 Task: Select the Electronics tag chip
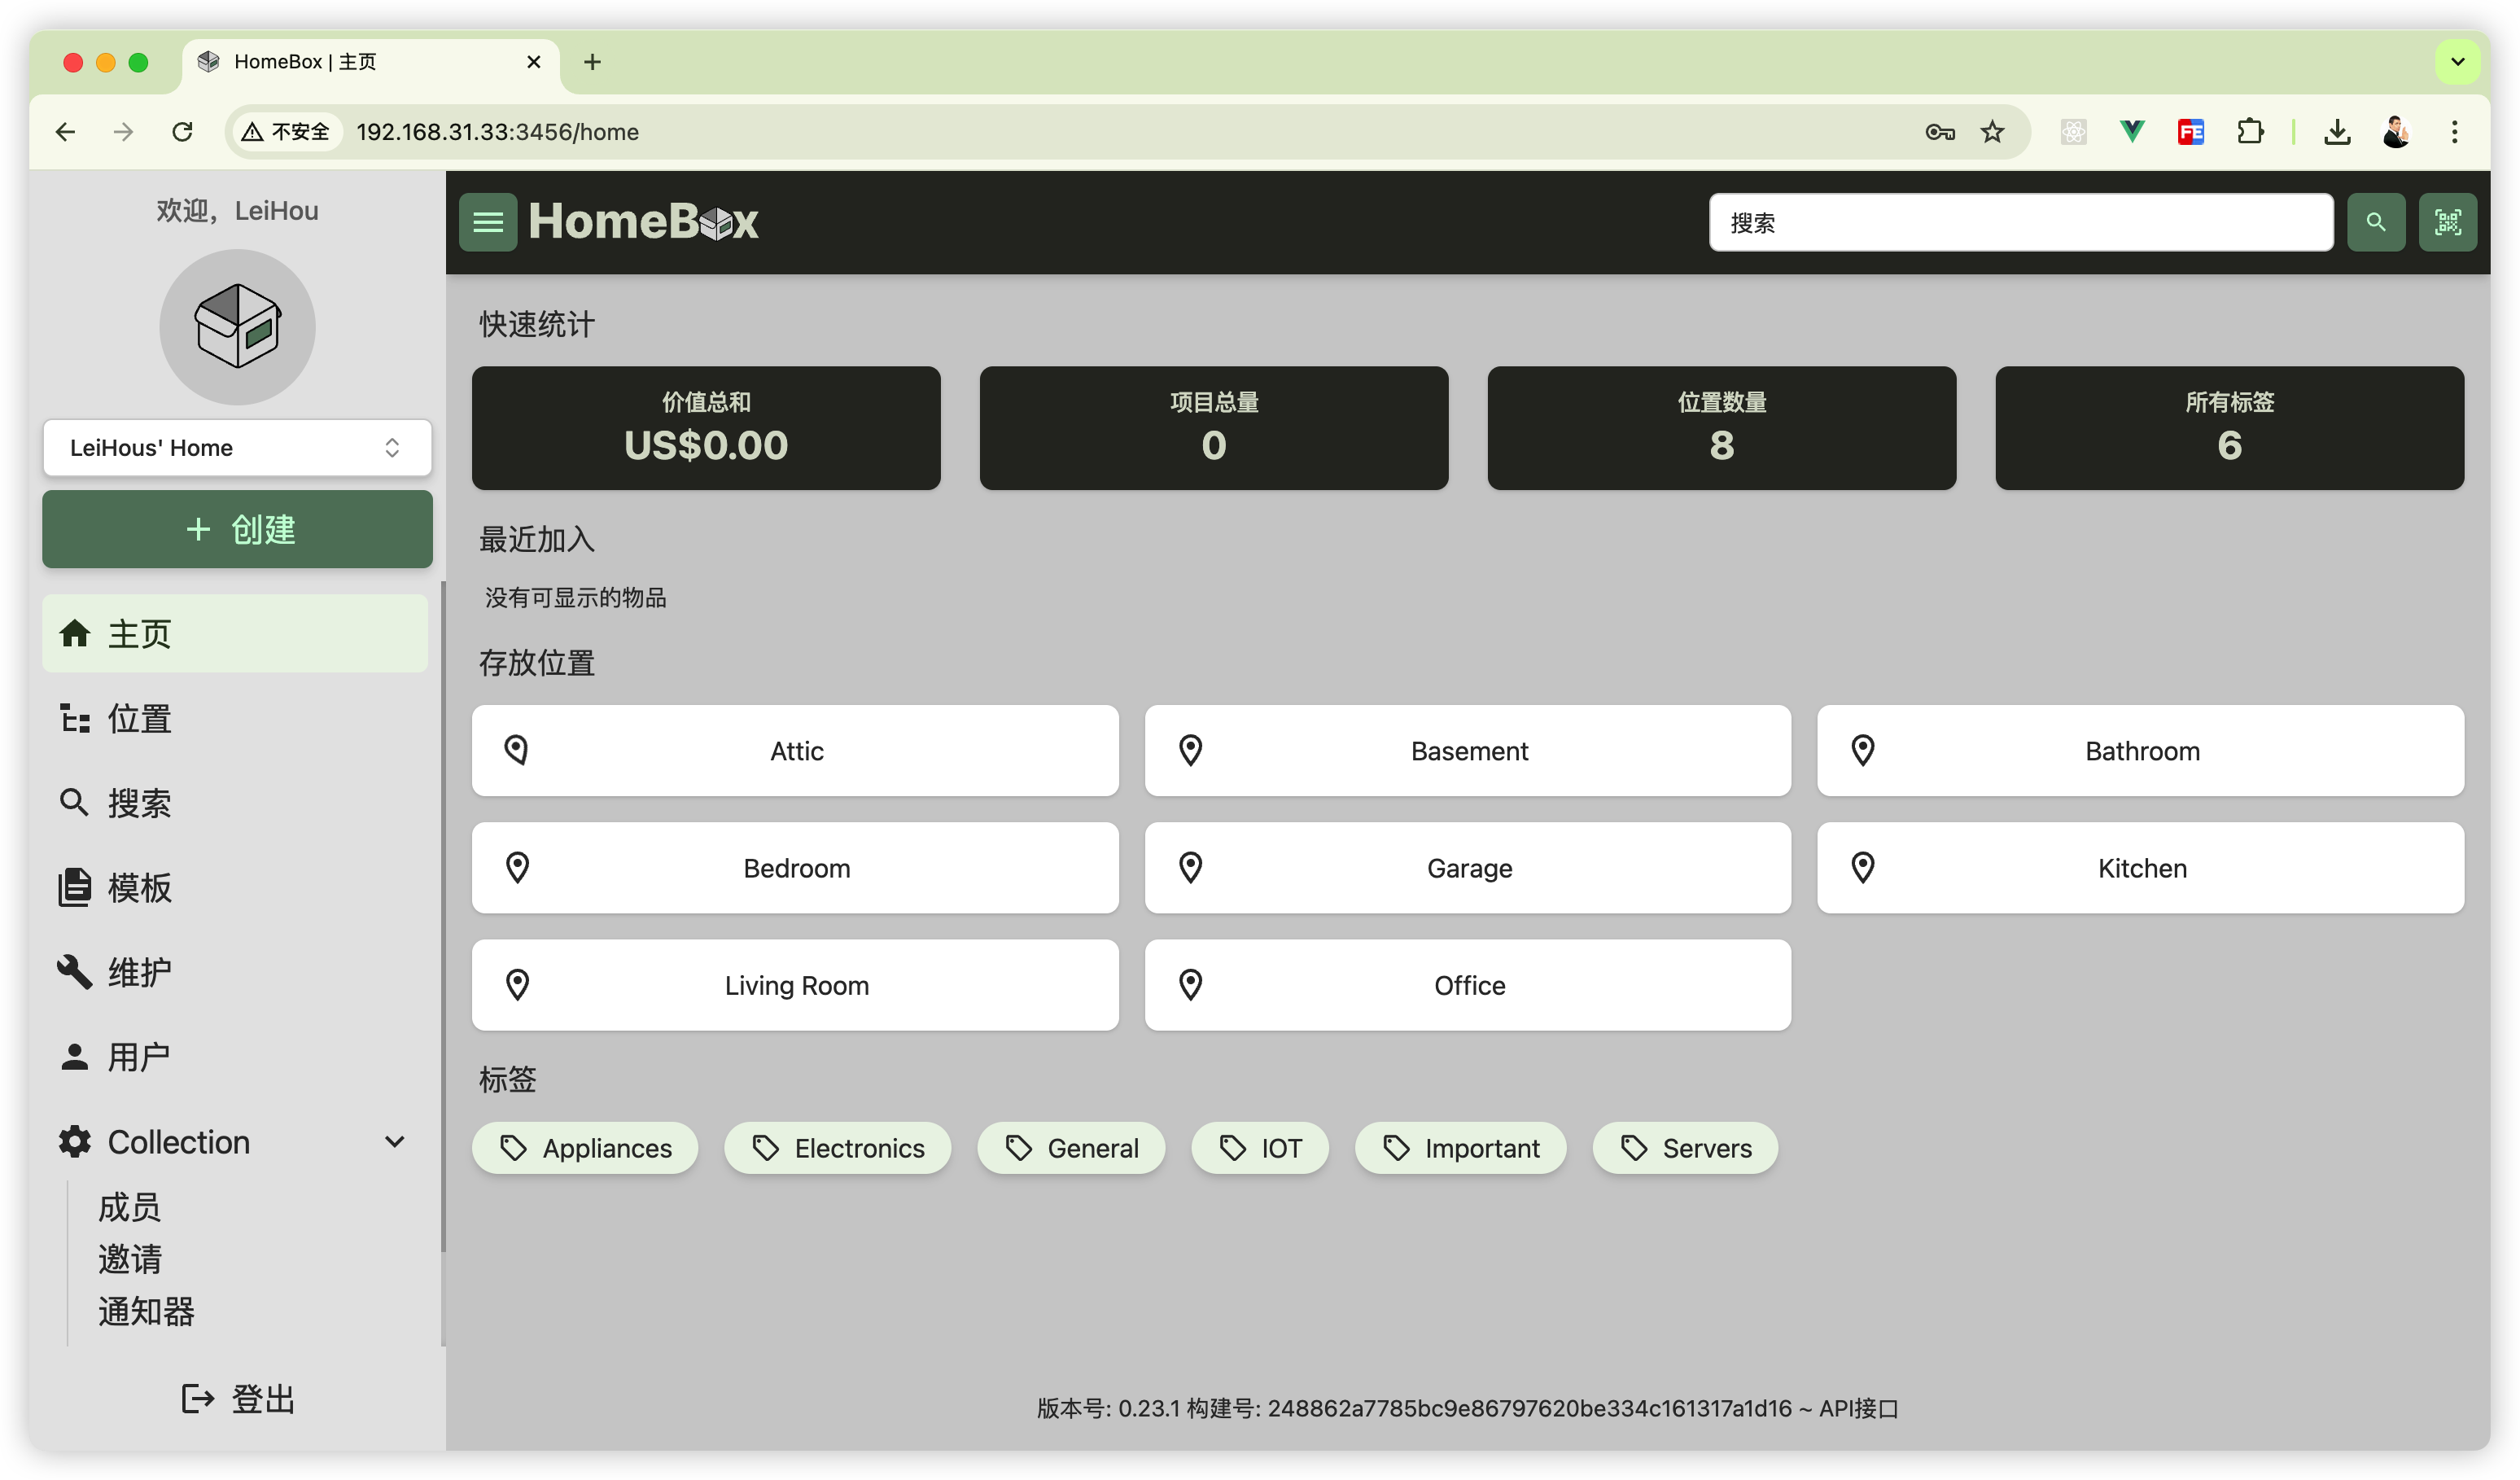click(x=837, y=1148)
